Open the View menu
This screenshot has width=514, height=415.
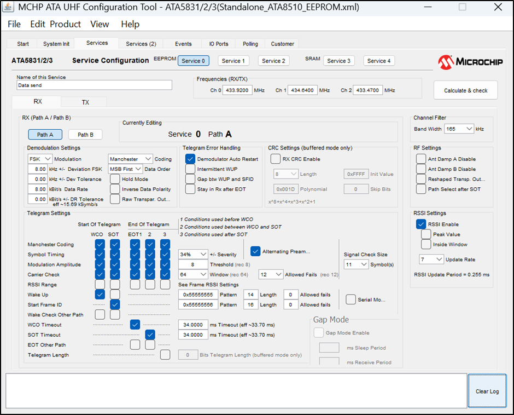point(100,24)
